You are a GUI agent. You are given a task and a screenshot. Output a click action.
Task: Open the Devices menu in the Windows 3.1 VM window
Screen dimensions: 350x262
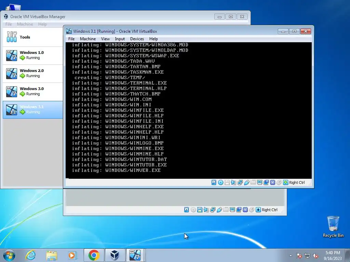[137, 39]
